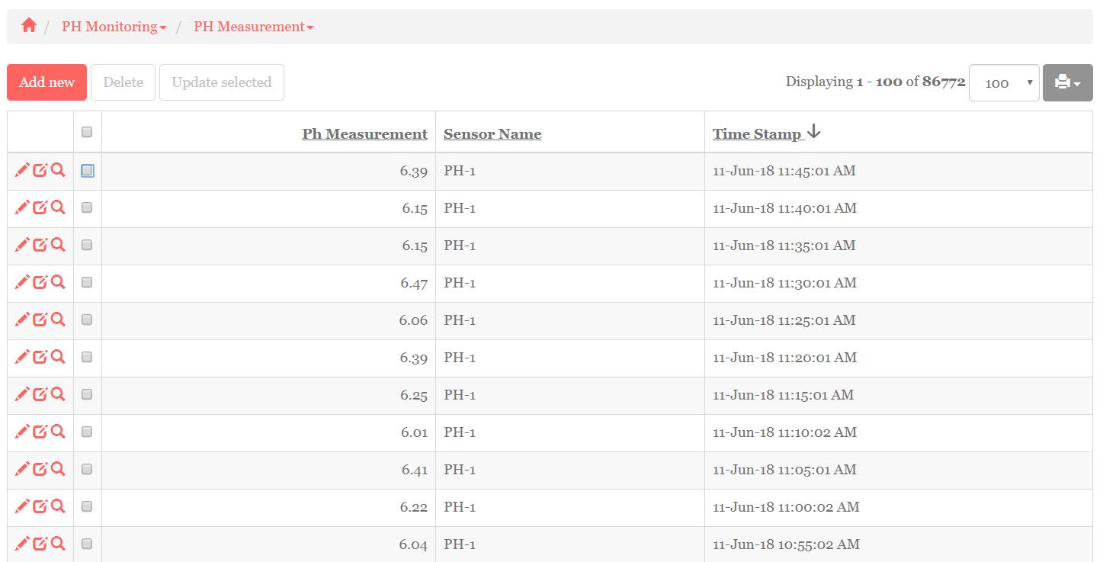Check the box for the 6.39 11:45:01 AM record

(87, 171)
